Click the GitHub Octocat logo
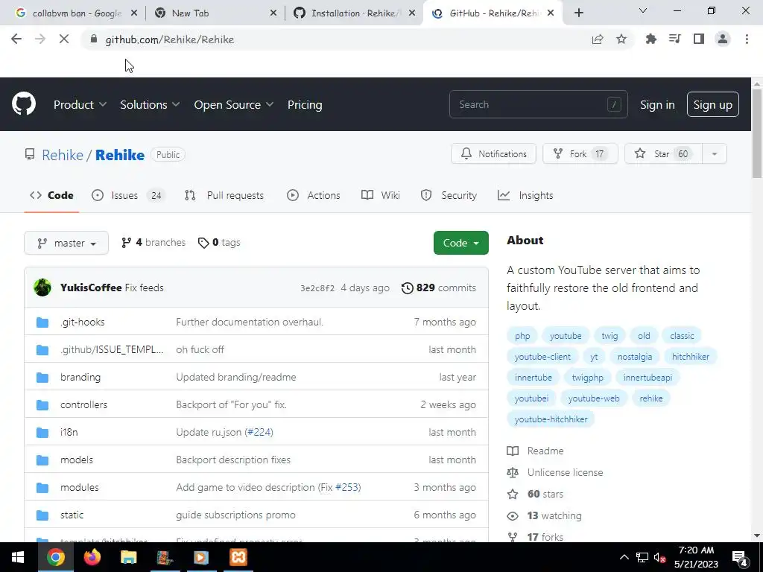The height and width of the screenshot is (572, 763). [24, 104]
